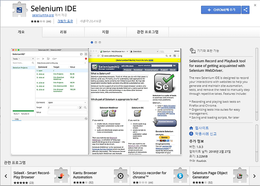Click the additional info scrollbar
This screenshot has width=260, height=186.
pyautogui.click(x=257, y=143)
